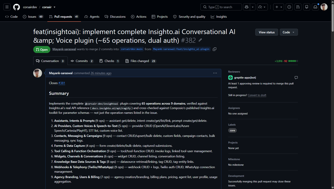Edit pull request title pencil icon
Screen dimensions: 334x189
tap(200, 40)
